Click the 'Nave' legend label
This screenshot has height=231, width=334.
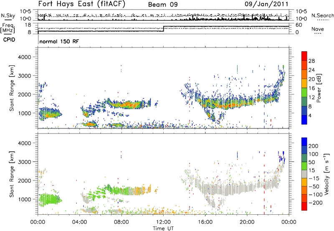tap(318, 29)
